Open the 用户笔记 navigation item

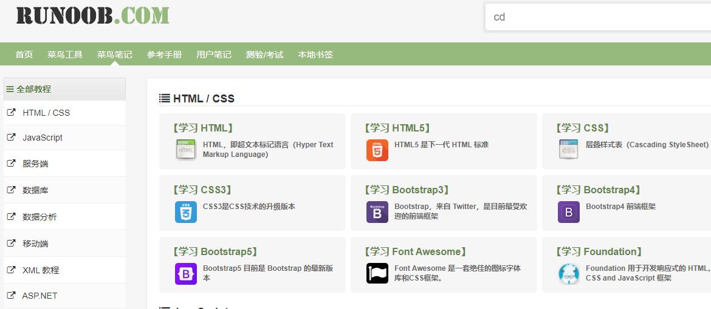point(214,55)
